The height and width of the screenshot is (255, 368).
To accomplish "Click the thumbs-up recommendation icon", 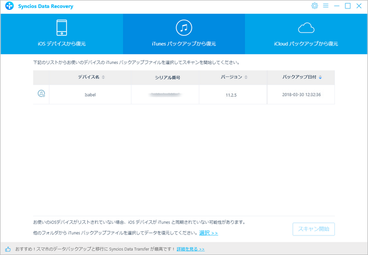I will pyautogui.click(x=8, y=249).
